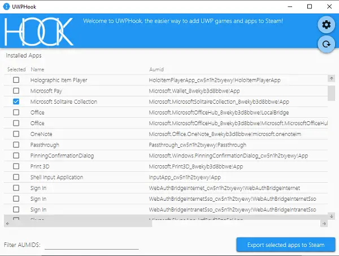Check the WebAuthBridgeInternetSso Sign In checkbox

16,199
